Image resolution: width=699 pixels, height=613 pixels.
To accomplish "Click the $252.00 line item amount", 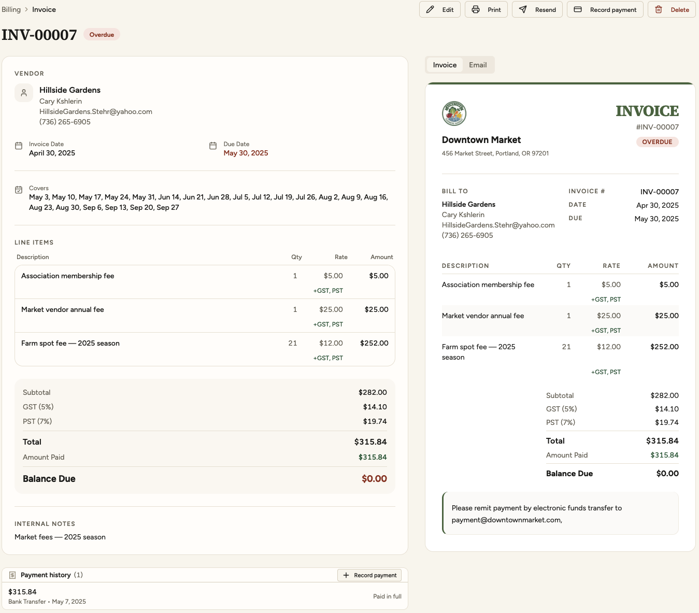I will [x=374, y=343].
